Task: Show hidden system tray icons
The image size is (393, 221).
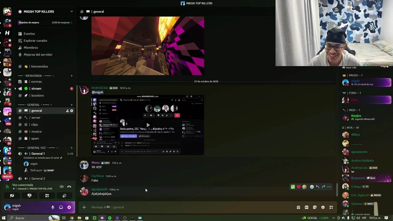Action: [334, 218]
